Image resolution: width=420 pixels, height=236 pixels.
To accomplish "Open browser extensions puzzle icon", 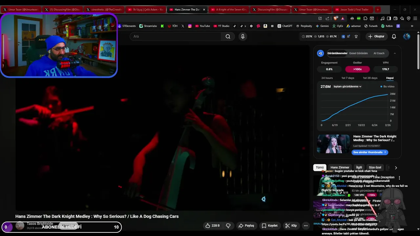I will tap(365, 18).
